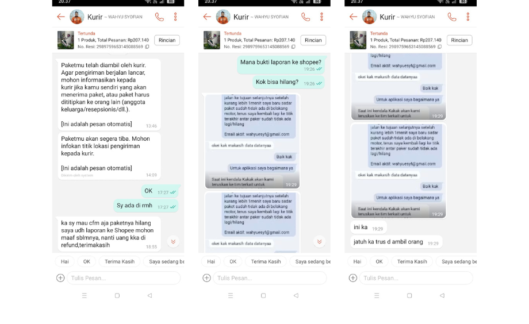The height and width of the screenshot is (324, 529).
Task: Tap the Android home square in middle screen
Action: (x=263, y=296)
